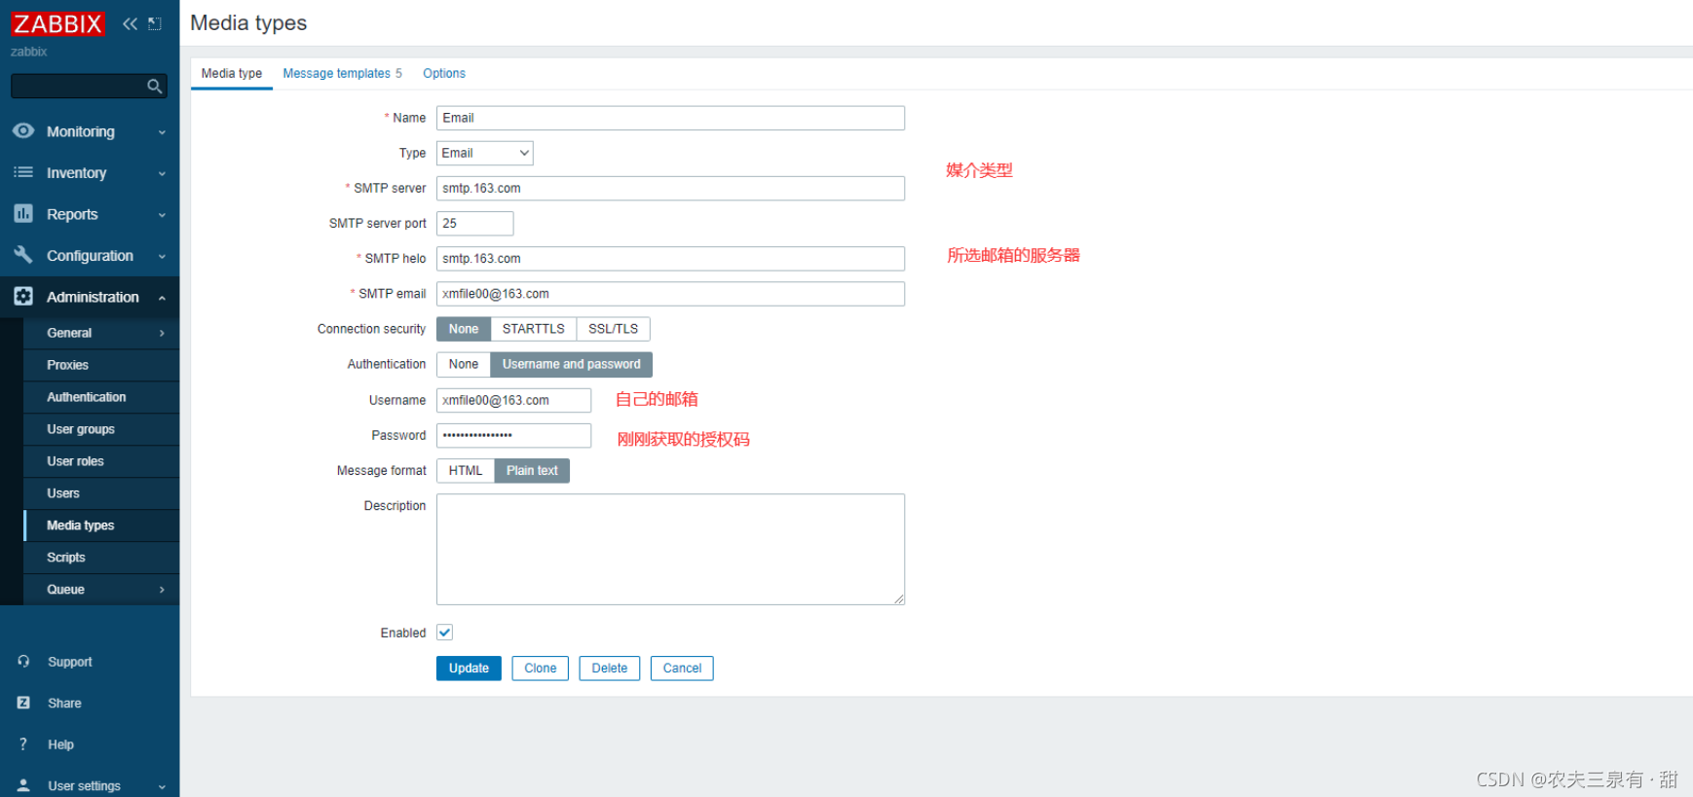Expand the Reports menu chevron
The image size is (1693, 797).
pyautogui.click(x=162, y=215)
